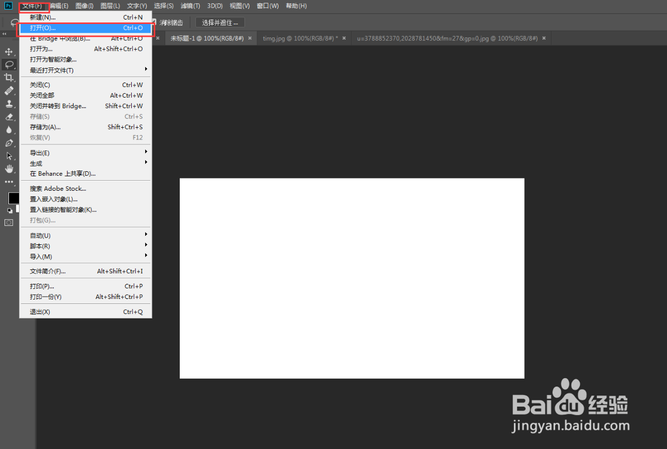Select the Blur droplet tool
Screen dimensions: 667x449
click(x=9, y=130)
